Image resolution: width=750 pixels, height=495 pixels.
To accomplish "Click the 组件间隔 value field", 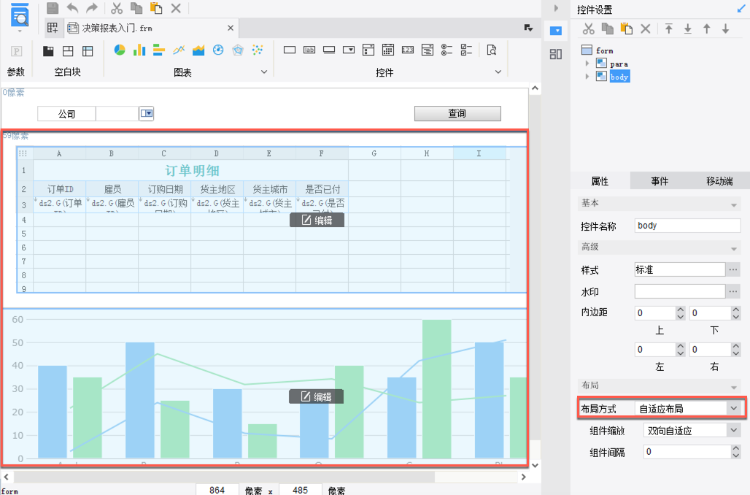I will click(687, 451).
